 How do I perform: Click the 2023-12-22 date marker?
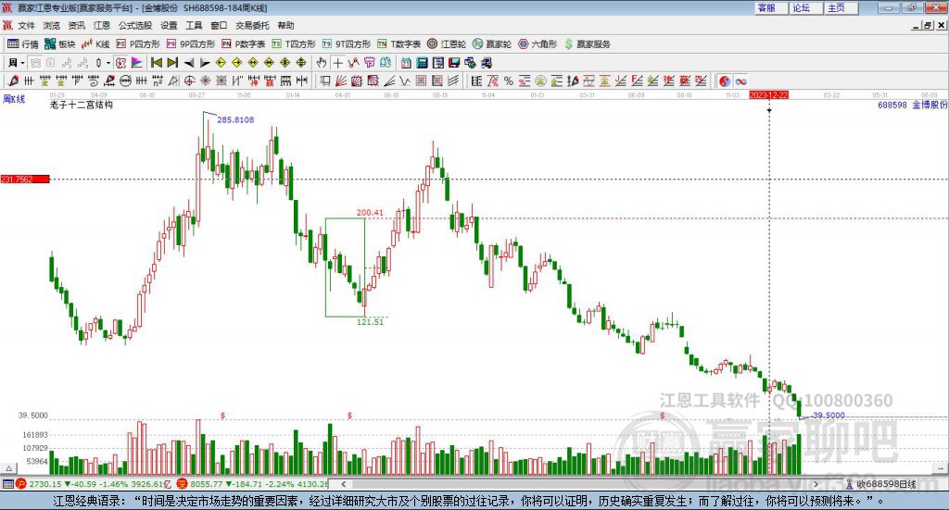(768, 94)
